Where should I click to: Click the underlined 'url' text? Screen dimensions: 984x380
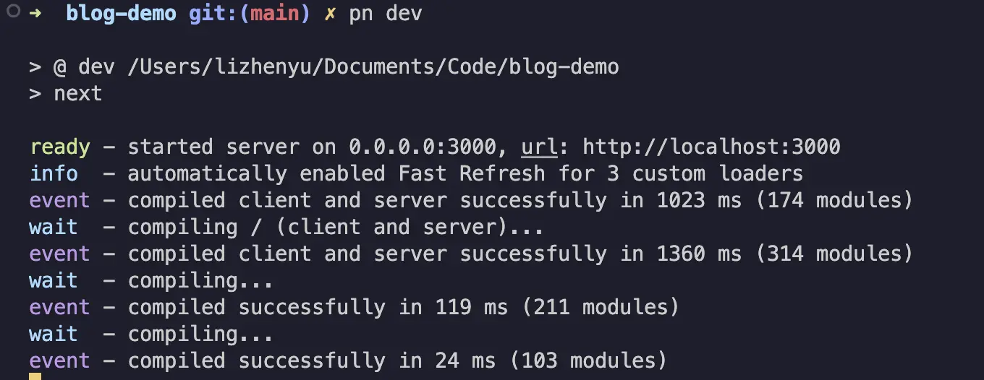(x=539, y=147)
